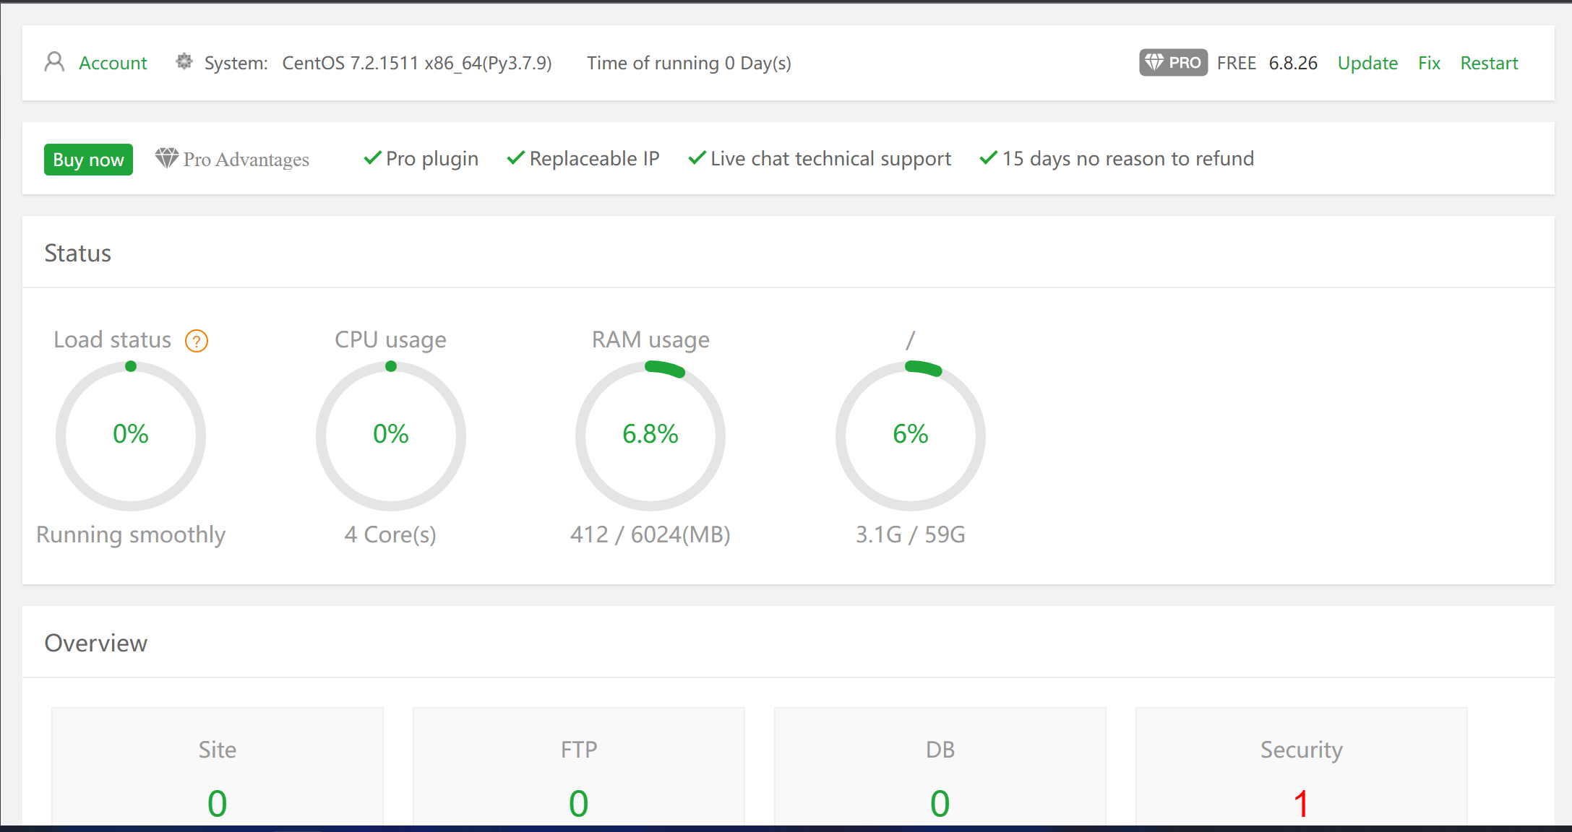Open the Account link

tap(113, 63)
